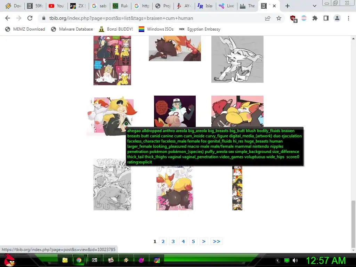
Task: Open the 7-Zip taskbar item
Action: (x=95, y=260)
